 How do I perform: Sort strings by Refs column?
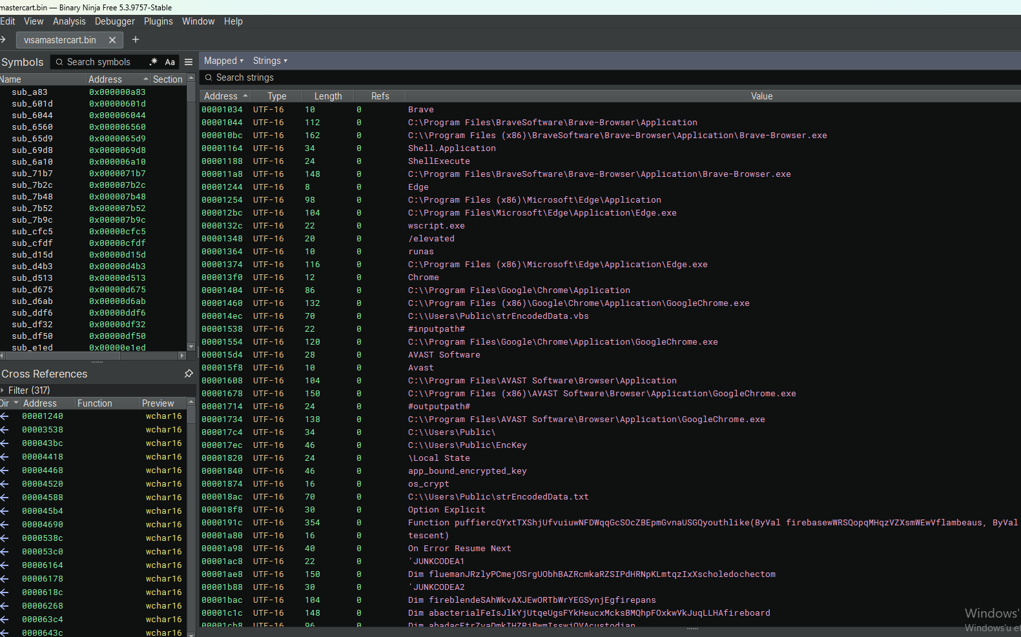tap(380, 96)
